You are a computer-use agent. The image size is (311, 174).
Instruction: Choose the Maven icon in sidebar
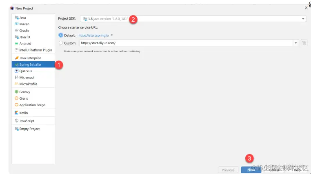pos(17,24)
